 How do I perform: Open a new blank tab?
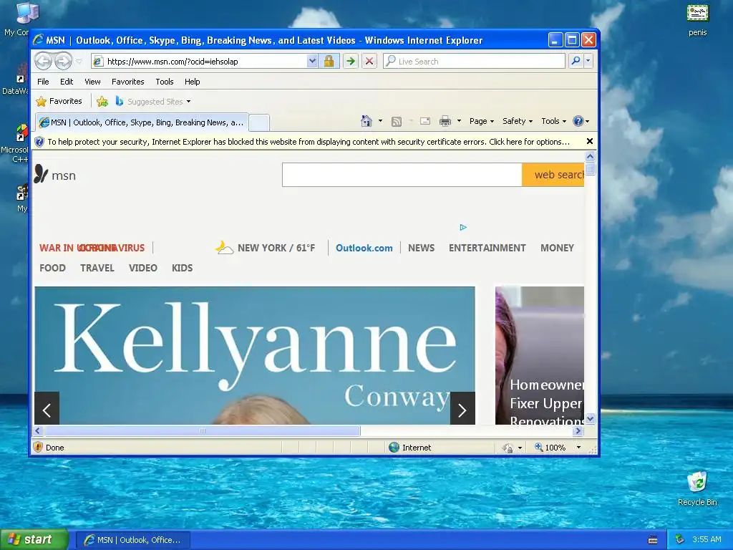click(259, 123)
